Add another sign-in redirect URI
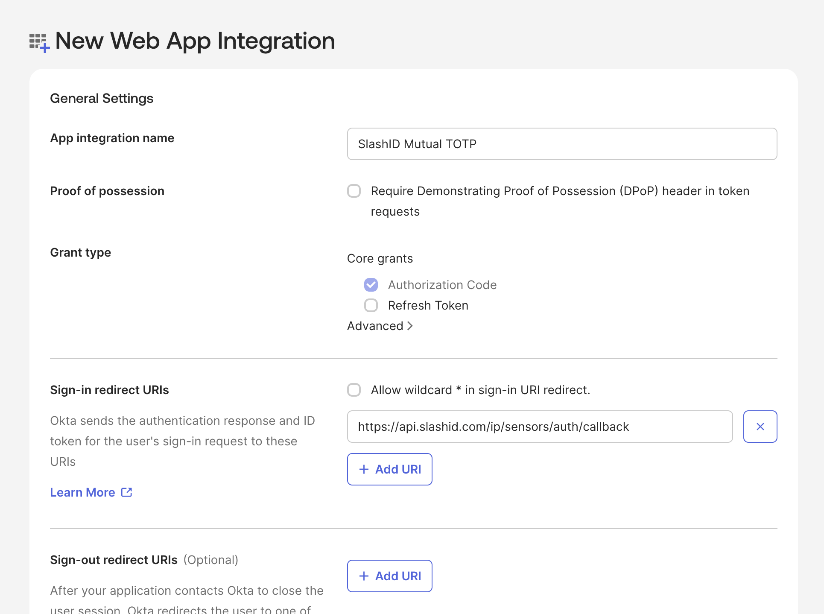The image size is (824, 614). (x=389, y=469)
